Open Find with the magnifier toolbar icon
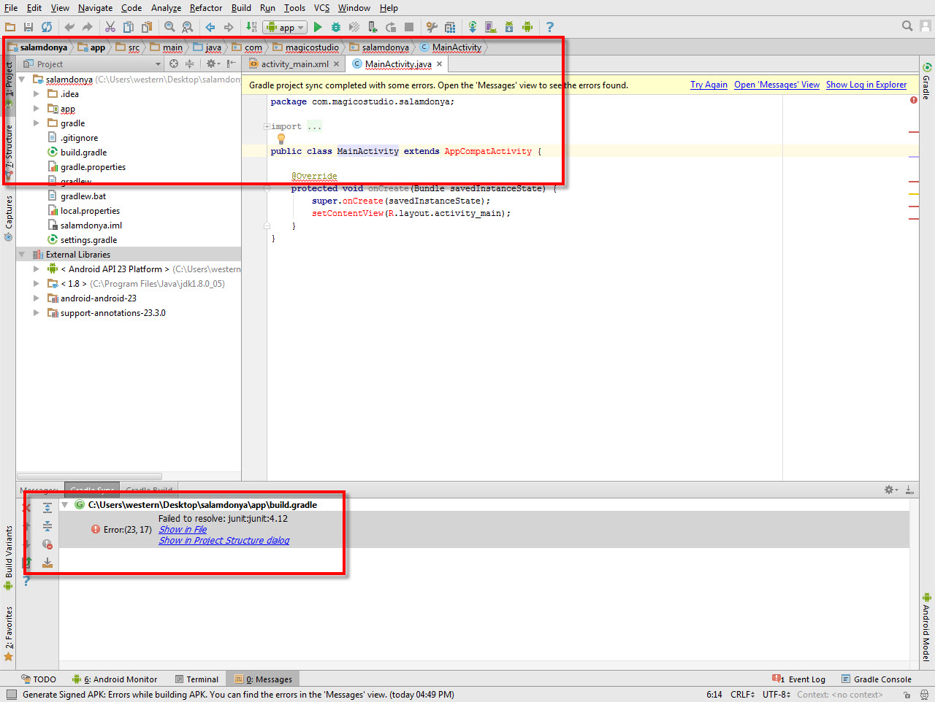The height and width of the screenshot is (702, 935). click(169, 27)
